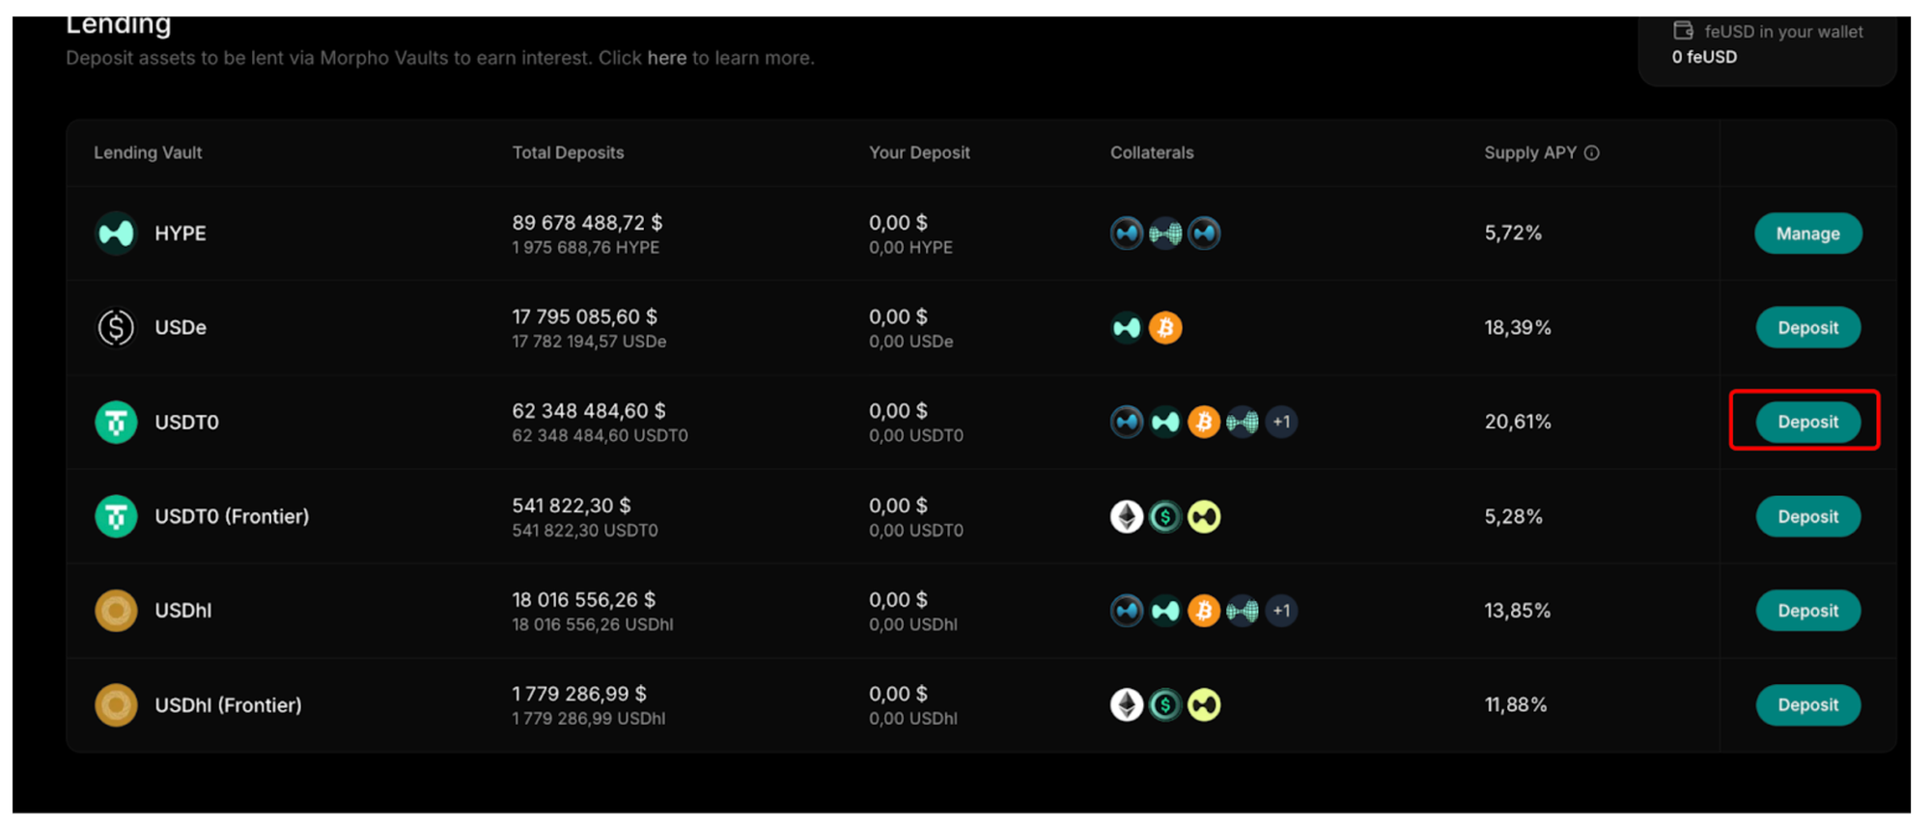Click the USDT0 green token icon

pyautogui.click(x=116, y=423)
